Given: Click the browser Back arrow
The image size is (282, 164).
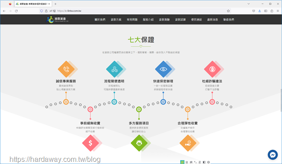Looking at the screenshot, I should click(x=4, y=11).
